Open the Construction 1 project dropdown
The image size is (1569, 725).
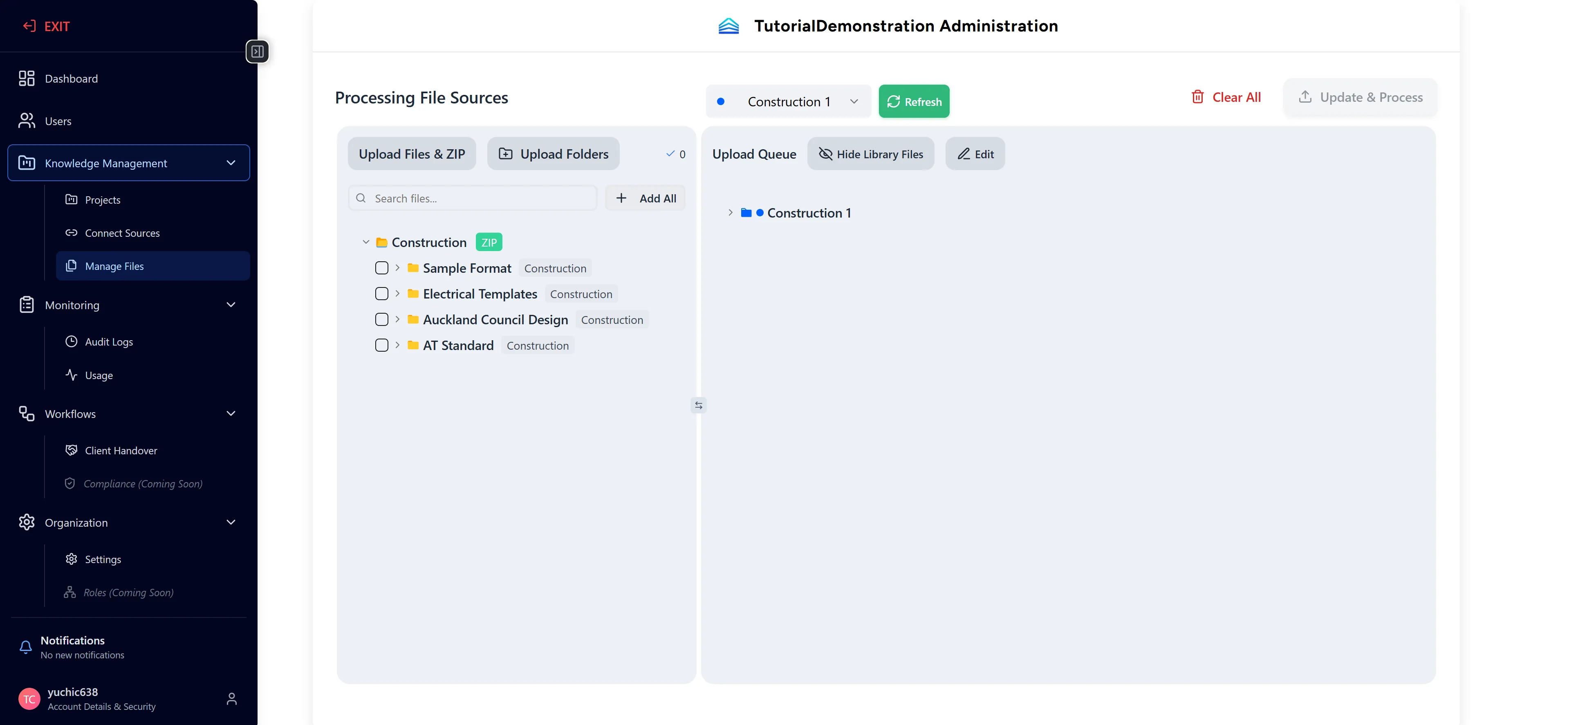point(788,102)
